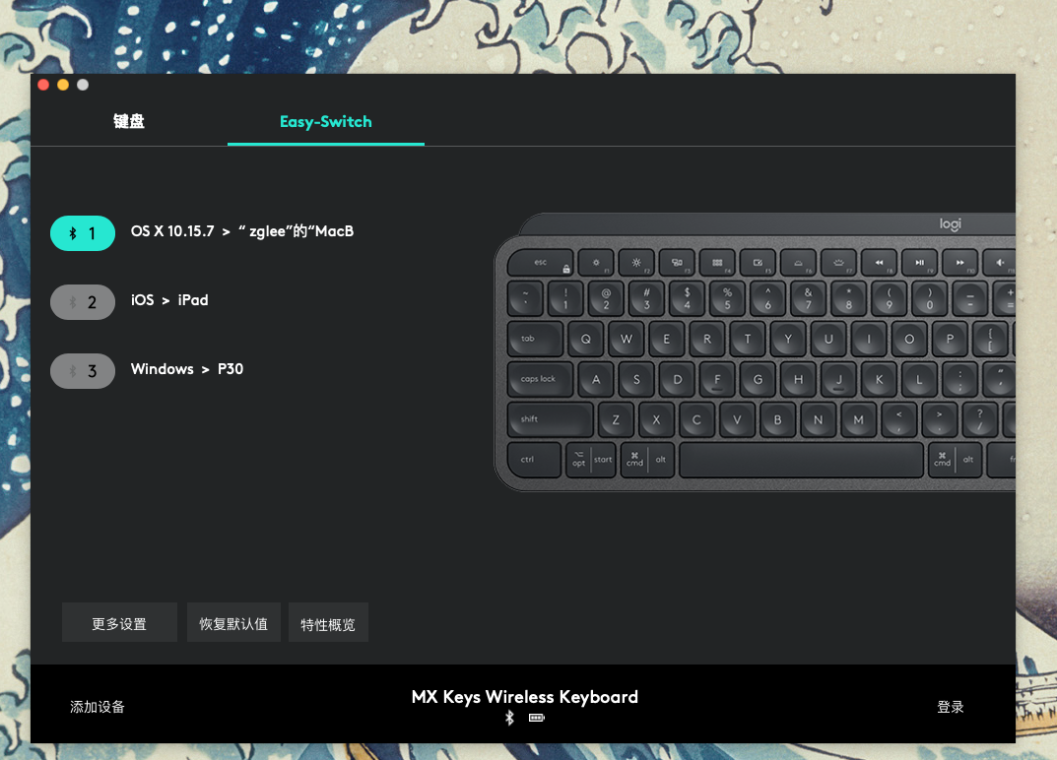1057x760 pixels.
Task: Click the fast forward F10 key
Action: 959,262
